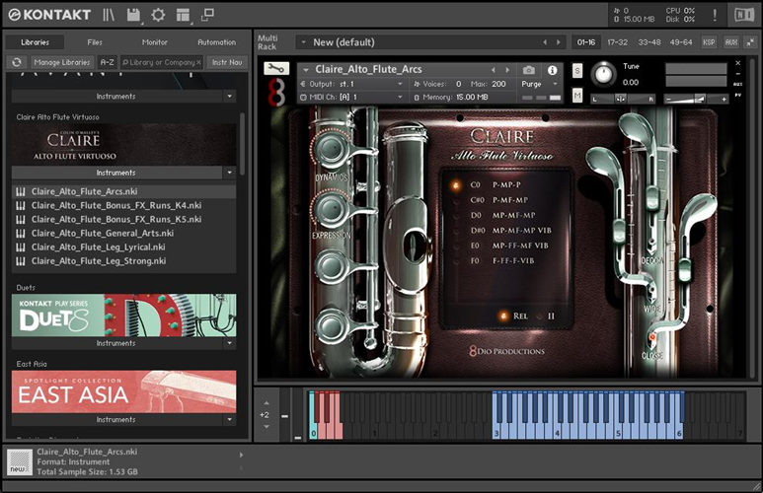Click the camera snapshot icon
The height and width of the screenshot is (493, 763).
(x=529, y=70)
